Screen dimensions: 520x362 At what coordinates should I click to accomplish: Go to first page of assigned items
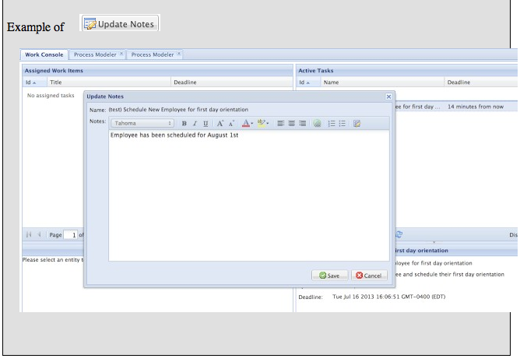[29, 234]
